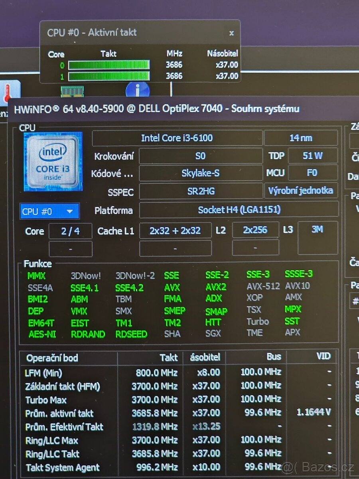Click the SR2HG SSPEC value field
The height and width of the screenshot is (479, 359).
(201, 192)
